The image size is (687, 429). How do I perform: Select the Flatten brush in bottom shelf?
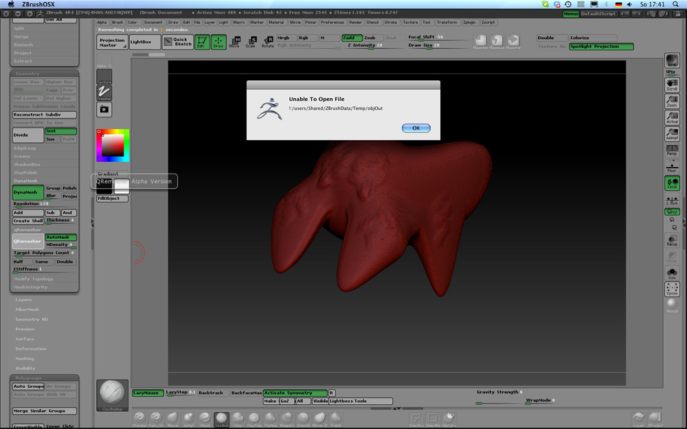pyautogui.click(x=270, y=419)
